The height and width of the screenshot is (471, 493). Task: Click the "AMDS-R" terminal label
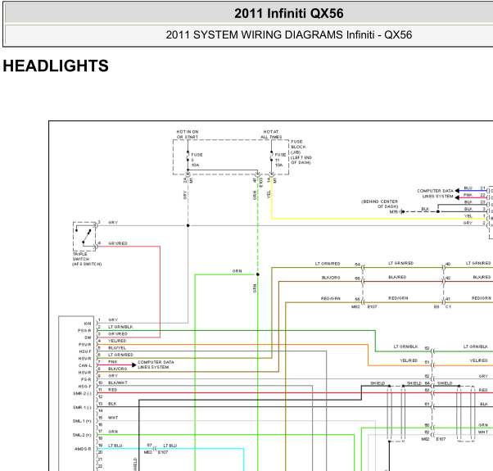coord(83,449)
